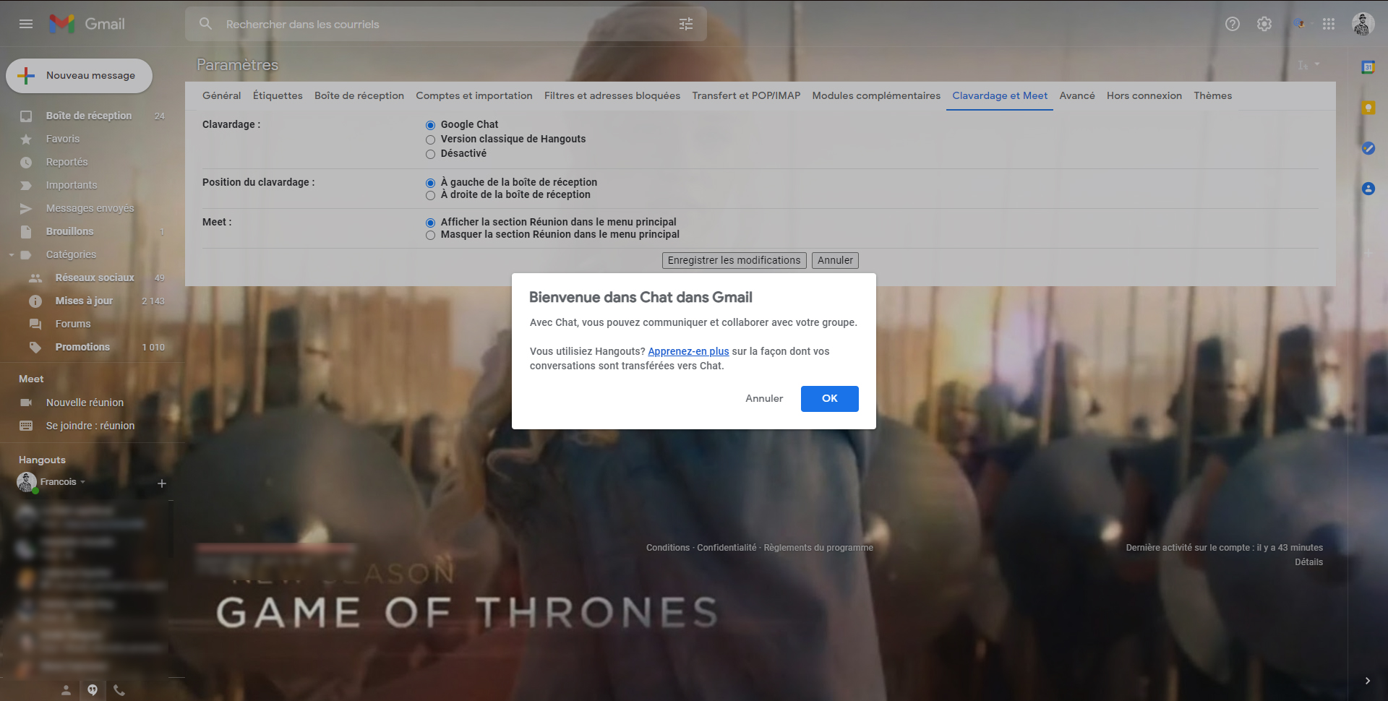
Task: Show search options filter icon
Action: (686, 24)
